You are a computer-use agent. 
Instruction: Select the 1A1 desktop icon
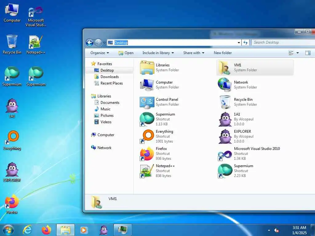pos(12,108)
